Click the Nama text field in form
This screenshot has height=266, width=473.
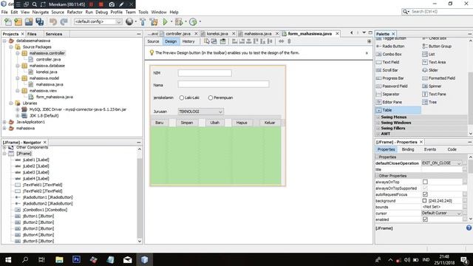click(223, 84)
